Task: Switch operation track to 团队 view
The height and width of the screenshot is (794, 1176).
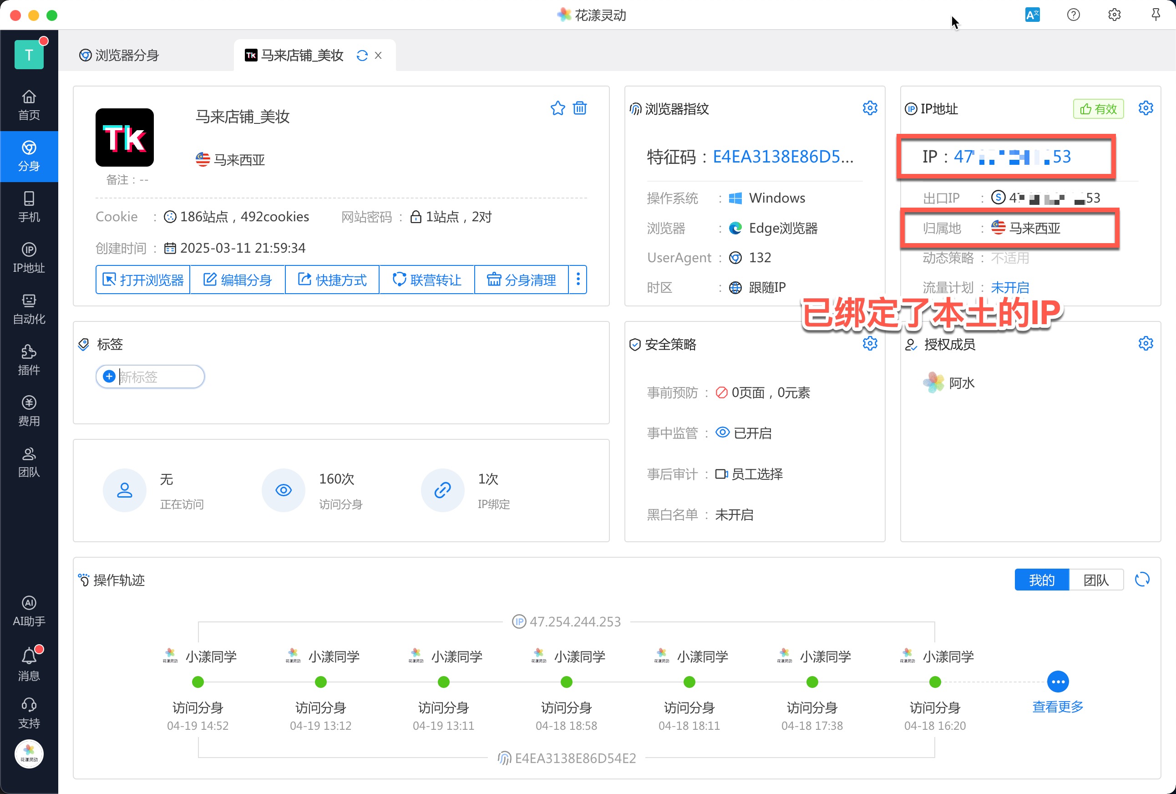Action: click(x=1095, y=580)
